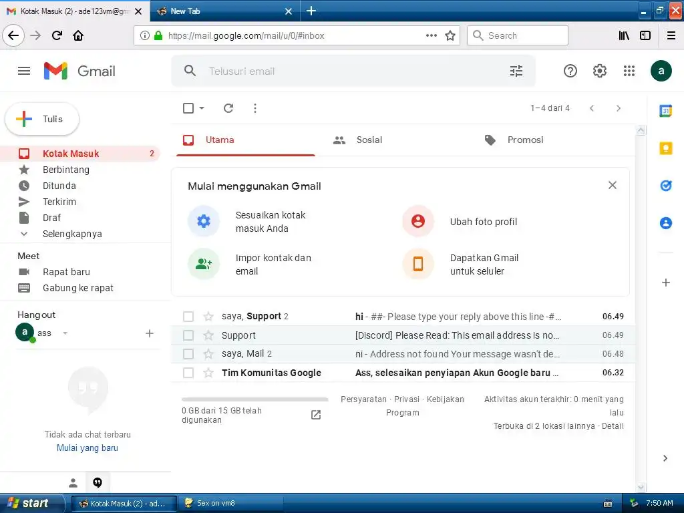Tick checkbox for saya, Support email
Image resolution: width=684 pixels, height=513 pixels.
pyautogui.click(x=188, y=316)
